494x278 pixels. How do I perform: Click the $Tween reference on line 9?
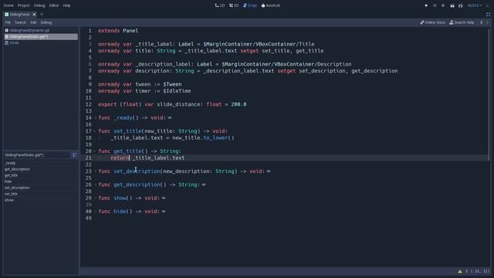[172, 84]
